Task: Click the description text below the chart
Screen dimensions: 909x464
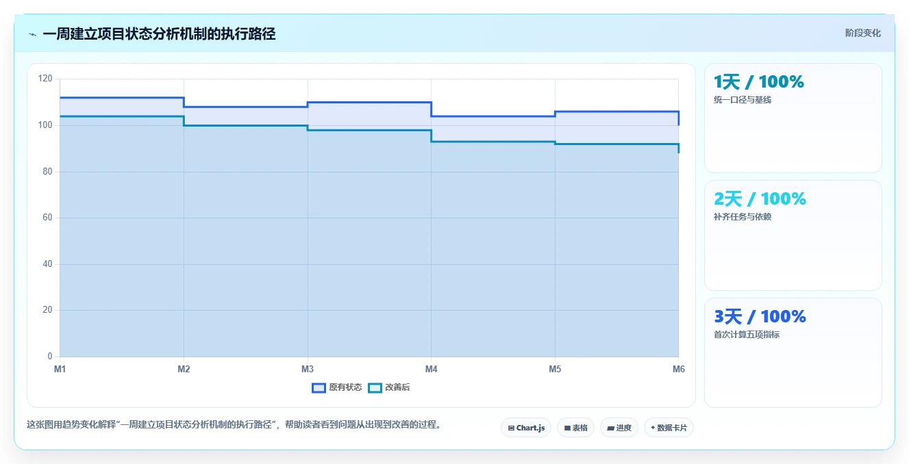Action: coord(236,424)
